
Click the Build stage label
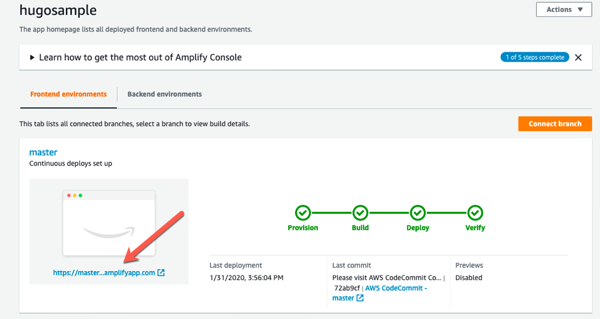tap(360, 228)
